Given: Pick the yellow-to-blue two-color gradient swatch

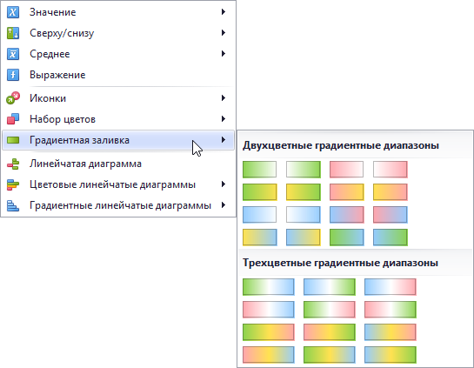Looking at the screenshot, I should [x=259, y=238].
